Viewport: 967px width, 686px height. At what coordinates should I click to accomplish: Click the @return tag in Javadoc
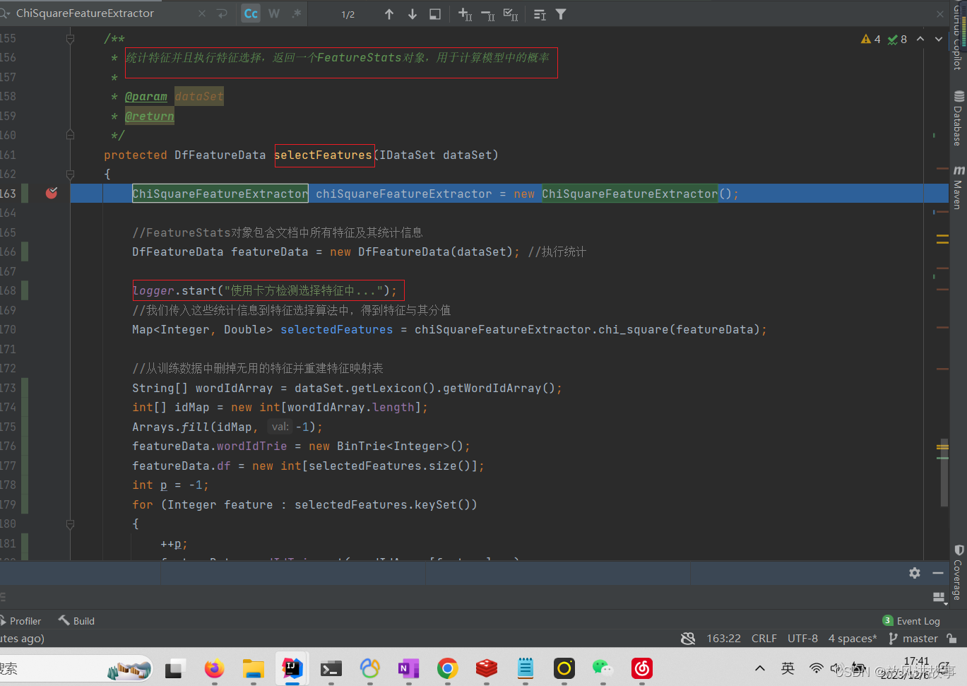[150, 116]
